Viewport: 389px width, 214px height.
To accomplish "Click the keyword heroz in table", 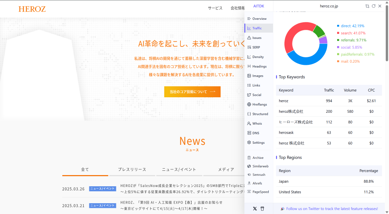I will [283, 101].
